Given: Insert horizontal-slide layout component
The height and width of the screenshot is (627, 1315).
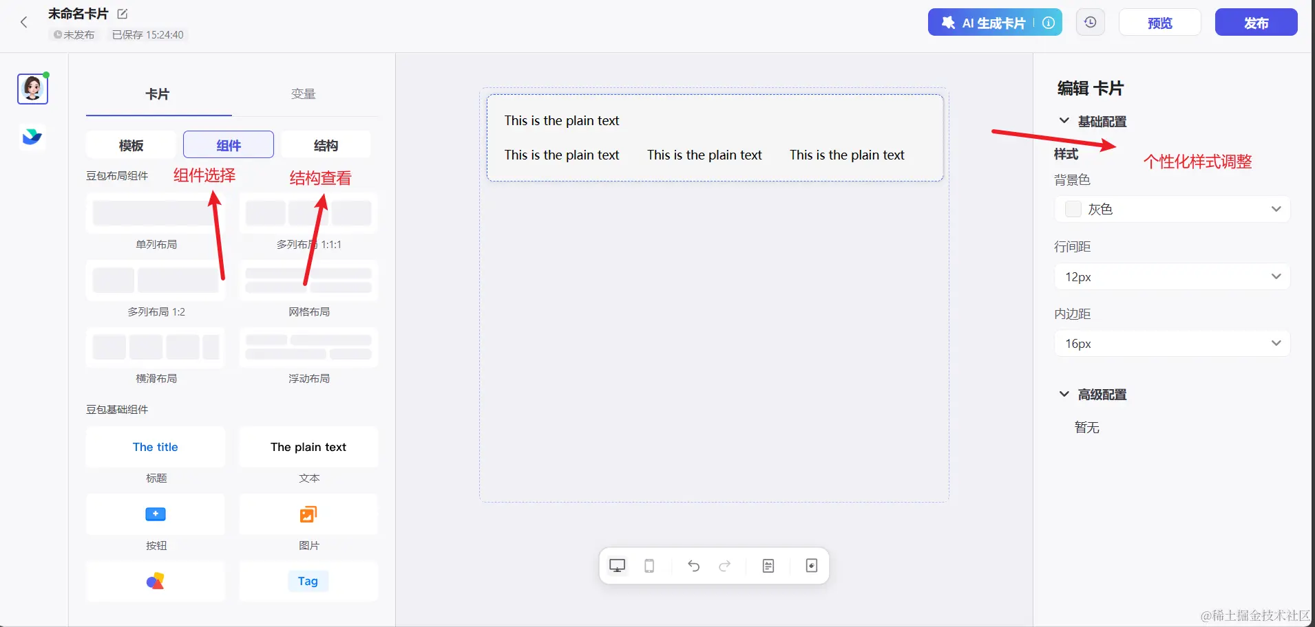Looking at the screenshot, I should (x=156, y=347).
